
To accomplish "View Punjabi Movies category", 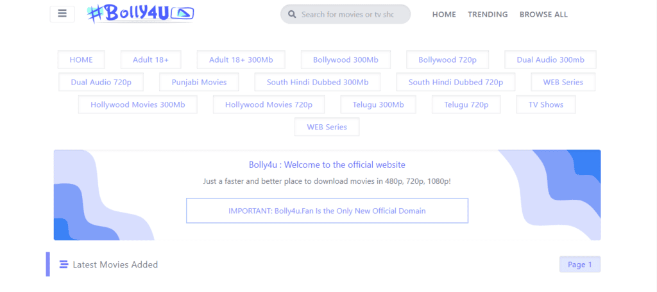I will click(199, 82).
